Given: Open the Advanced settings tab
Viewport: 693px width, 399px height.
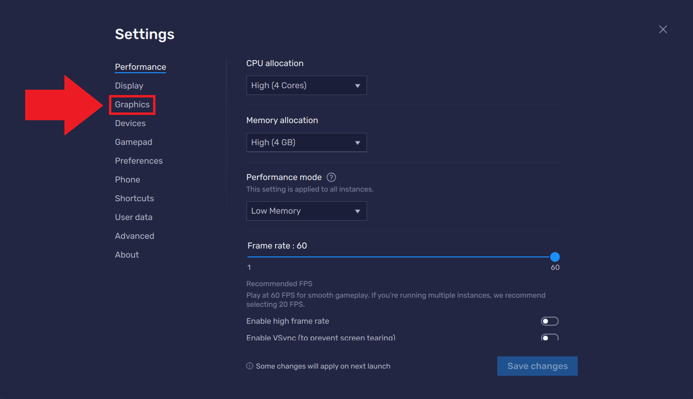Looking at the screenshot, I should [x=135, y=236].
